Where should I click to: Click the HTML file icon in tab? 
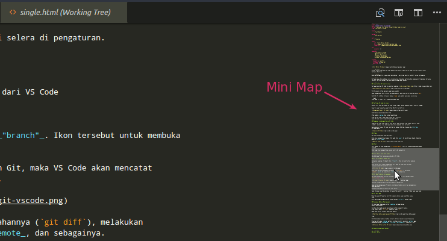pyautogui.click(x=13, y=12)
